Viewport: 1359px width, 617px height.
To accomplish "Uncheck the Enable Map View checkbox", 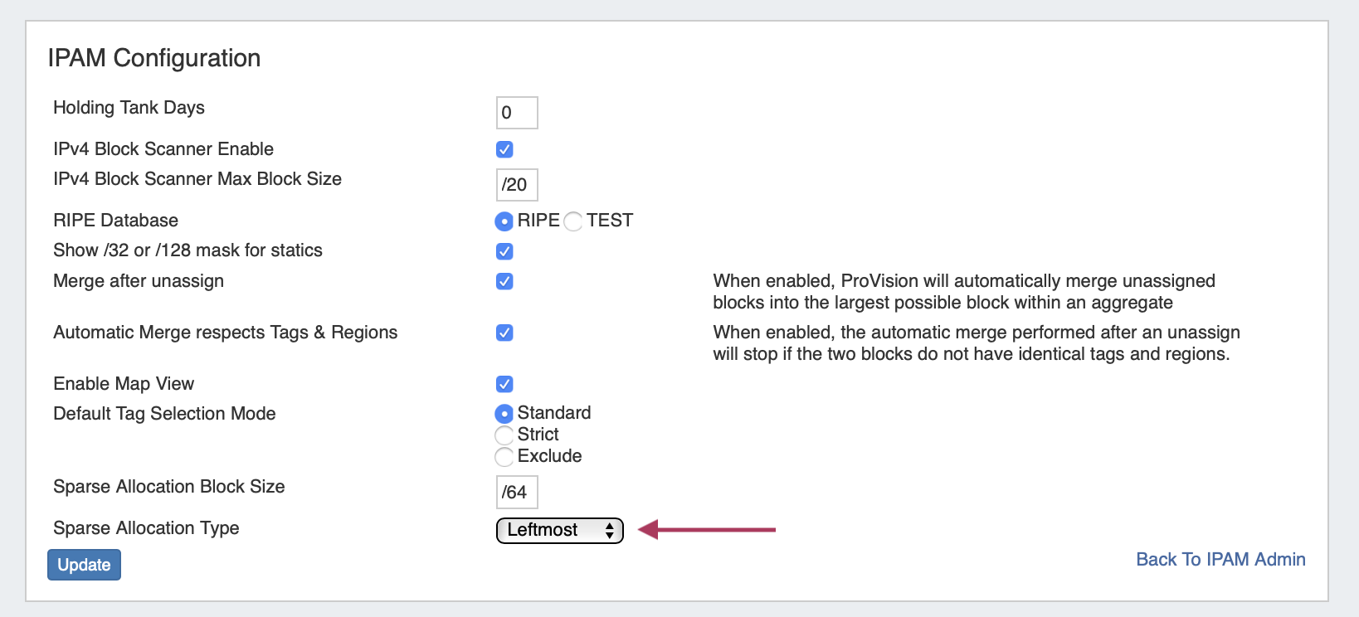I will 504,384.
